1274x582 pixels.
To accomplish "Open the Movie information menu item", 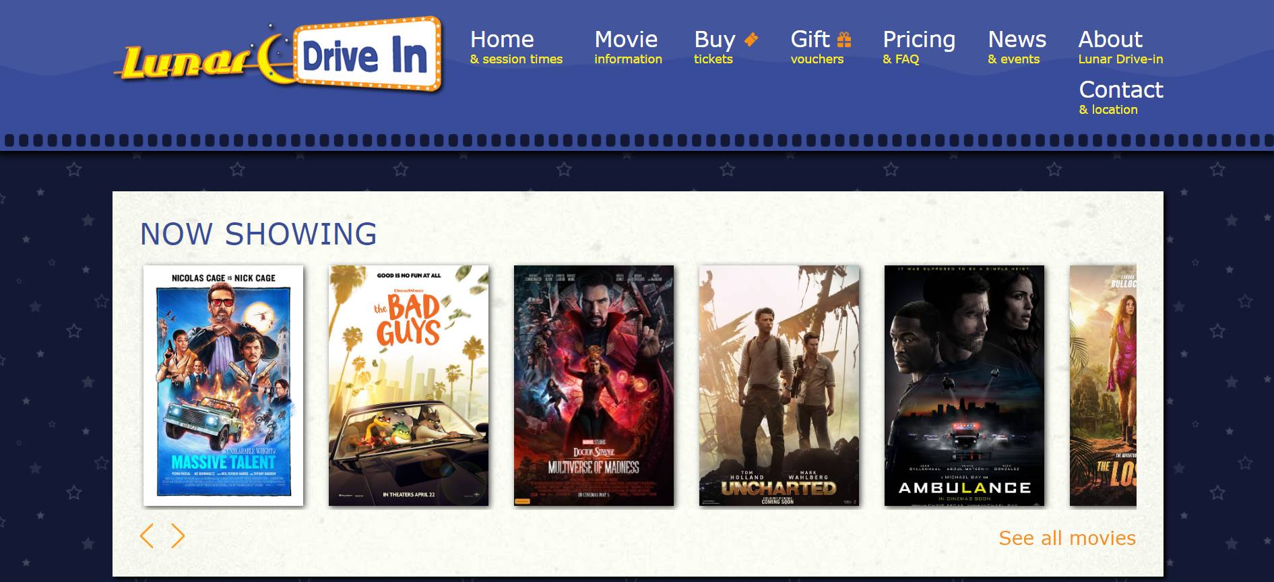I will [x=628, y=47].
